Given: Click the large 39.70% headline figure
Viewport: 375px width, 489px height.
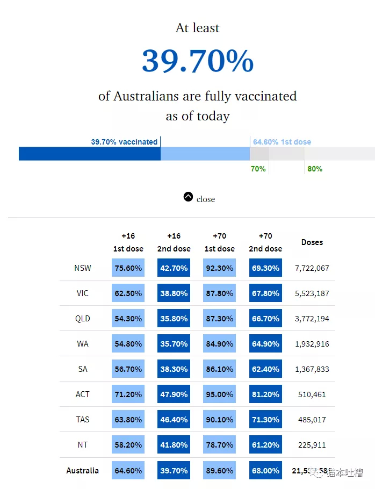Looking at the screenshot, I should pos(198,61).
